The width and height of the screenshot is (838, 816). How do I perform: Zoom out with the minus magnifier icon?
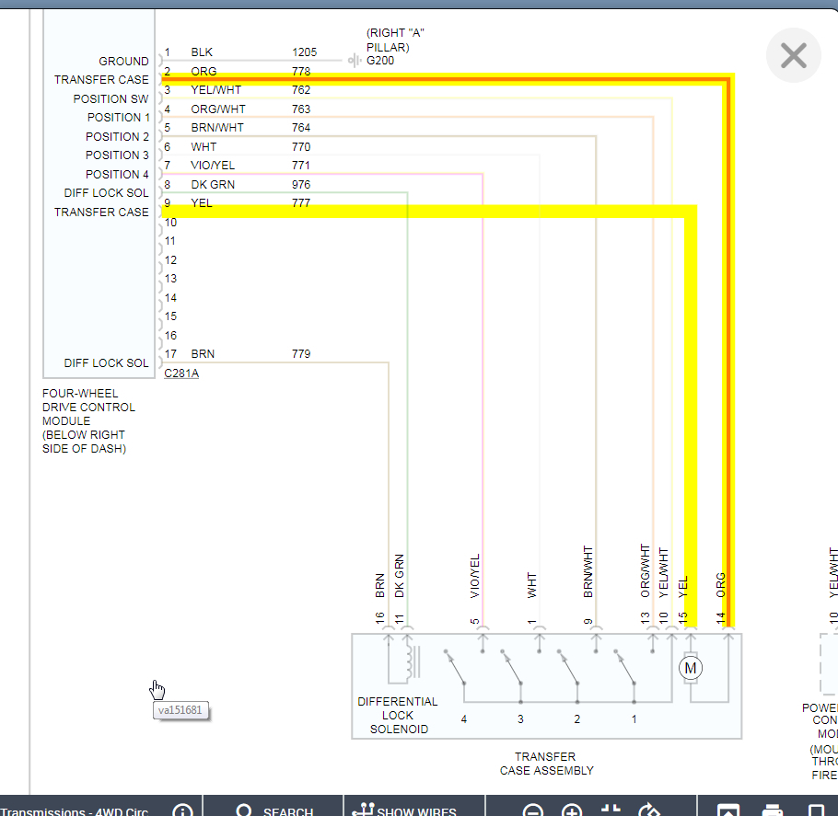[533, 810]
